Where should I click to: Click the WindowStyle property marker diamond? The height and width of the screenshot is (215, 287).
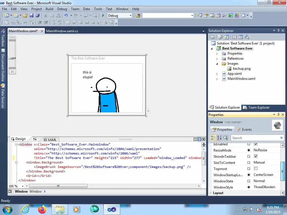(x=249, y=187)
